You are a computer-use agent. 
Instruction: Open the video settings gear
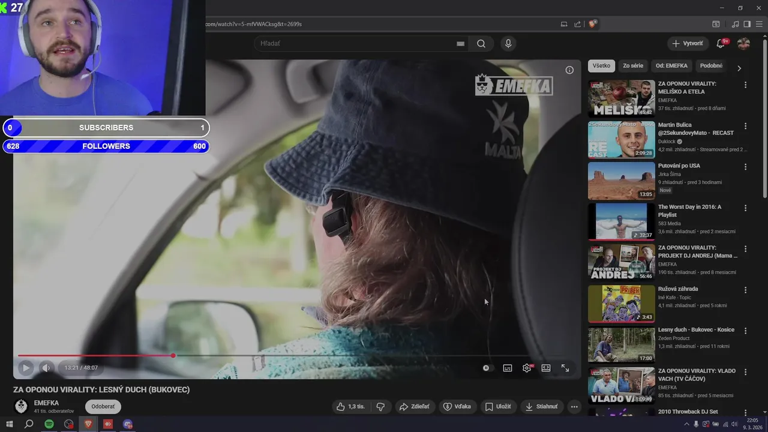click(527, 368)
